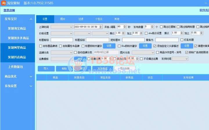This screenshot has height=130, width=209.
Task: Click 设置 button beside 标题移除关键字
Action: [109, 46]
